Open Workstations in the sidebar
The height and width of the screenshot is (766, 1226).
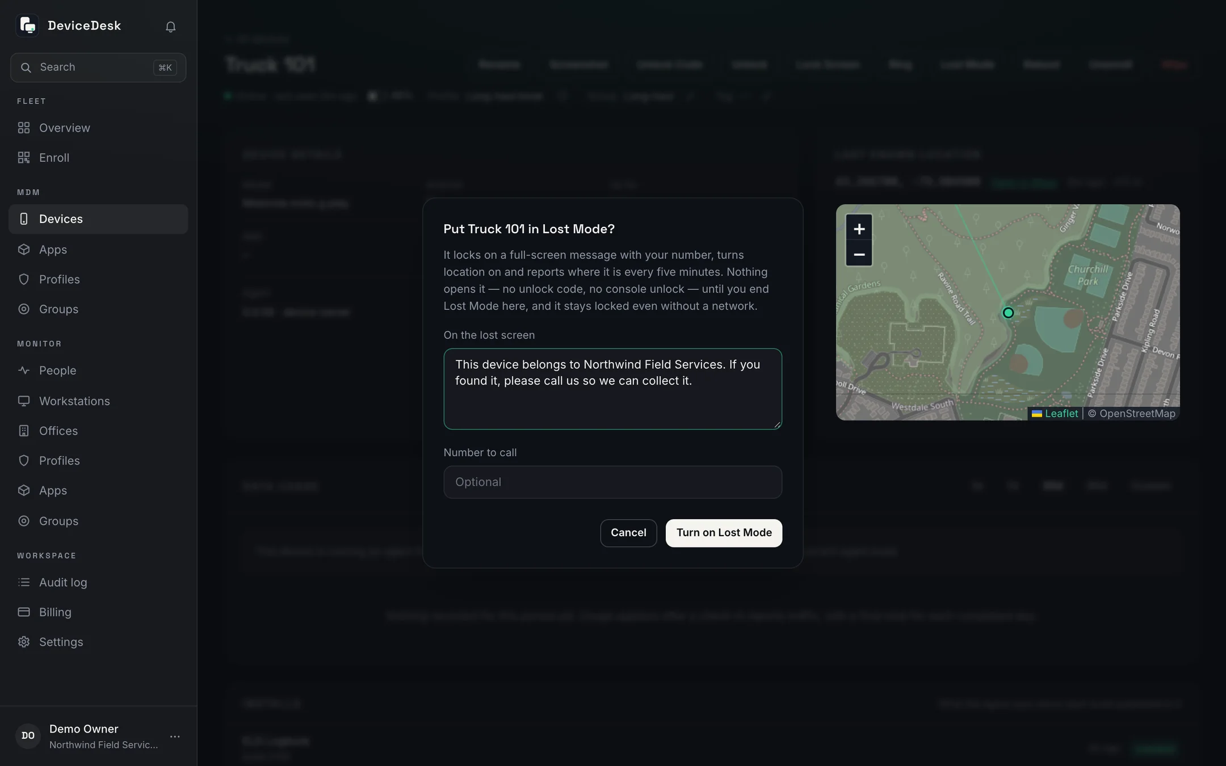point(98,401)
